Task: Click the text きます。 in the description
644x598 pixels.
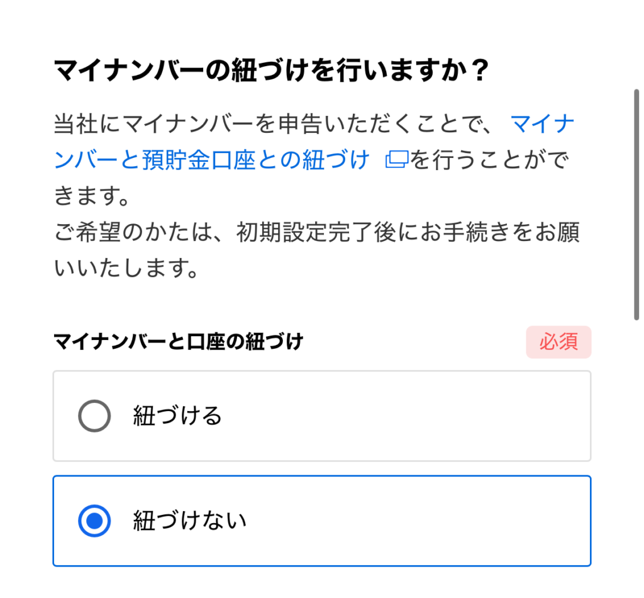Action: point(92,196)
